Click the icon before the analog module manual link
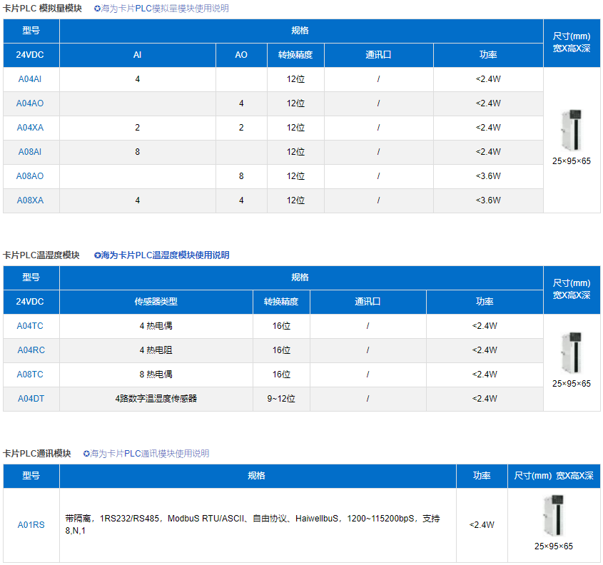 point(98,9)
